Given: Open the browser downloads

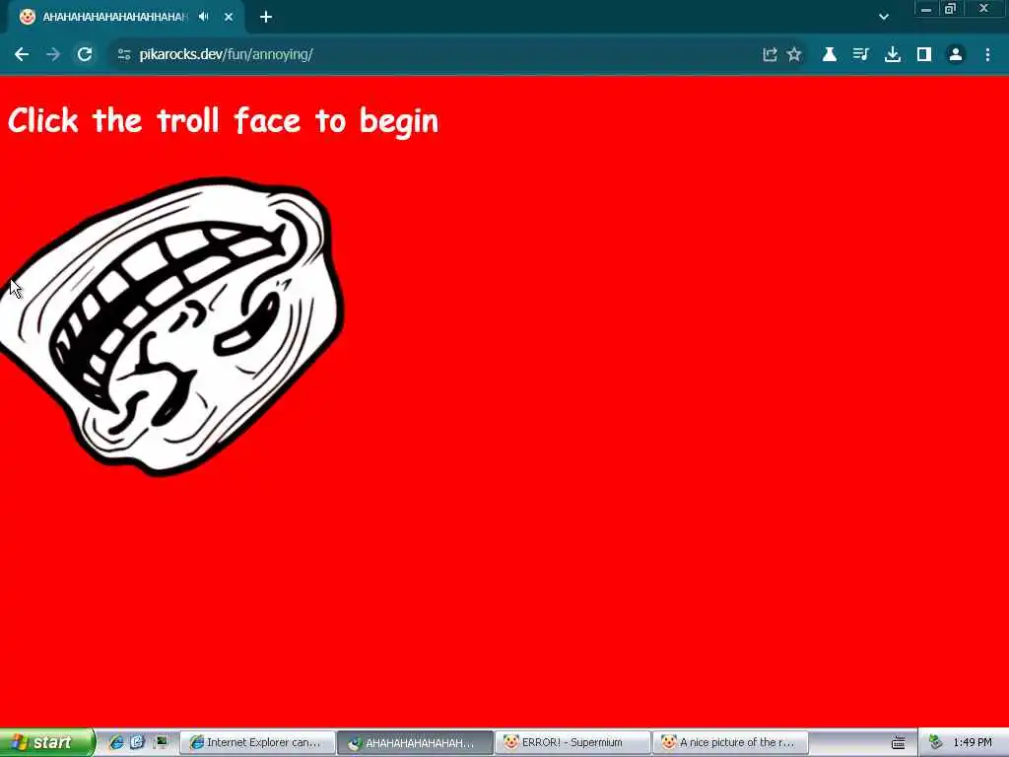Looking at the screenshot, I should 892,55.
